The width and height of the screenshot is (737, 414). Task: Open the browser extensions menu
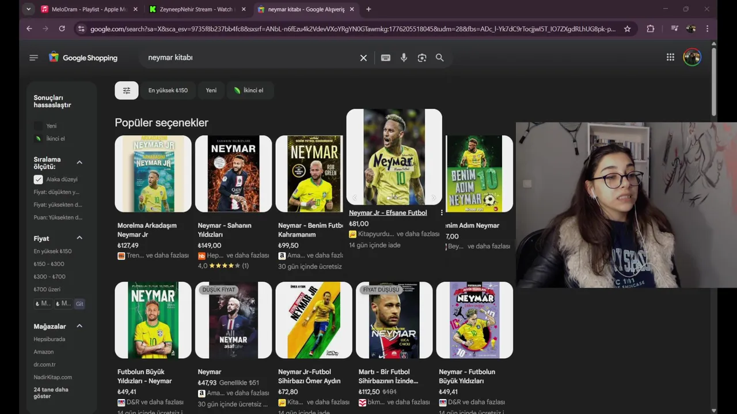[651, 29]
